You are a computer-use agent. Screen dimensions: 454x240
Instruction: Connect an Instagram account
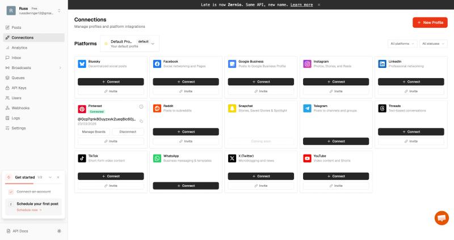336,82
